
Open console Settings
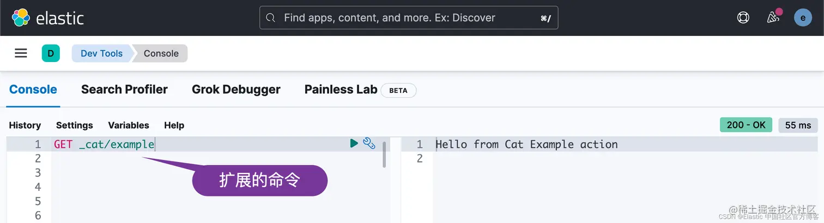click(75, 125)
